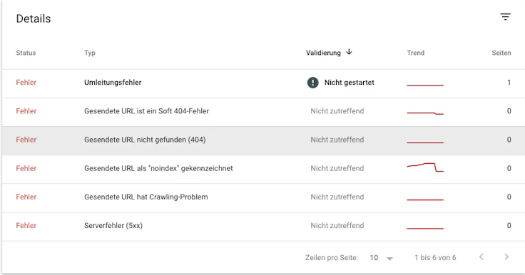Click the sort arrow next to Validierung
Screen dimensions: 525x275
(x=349, y=52)
